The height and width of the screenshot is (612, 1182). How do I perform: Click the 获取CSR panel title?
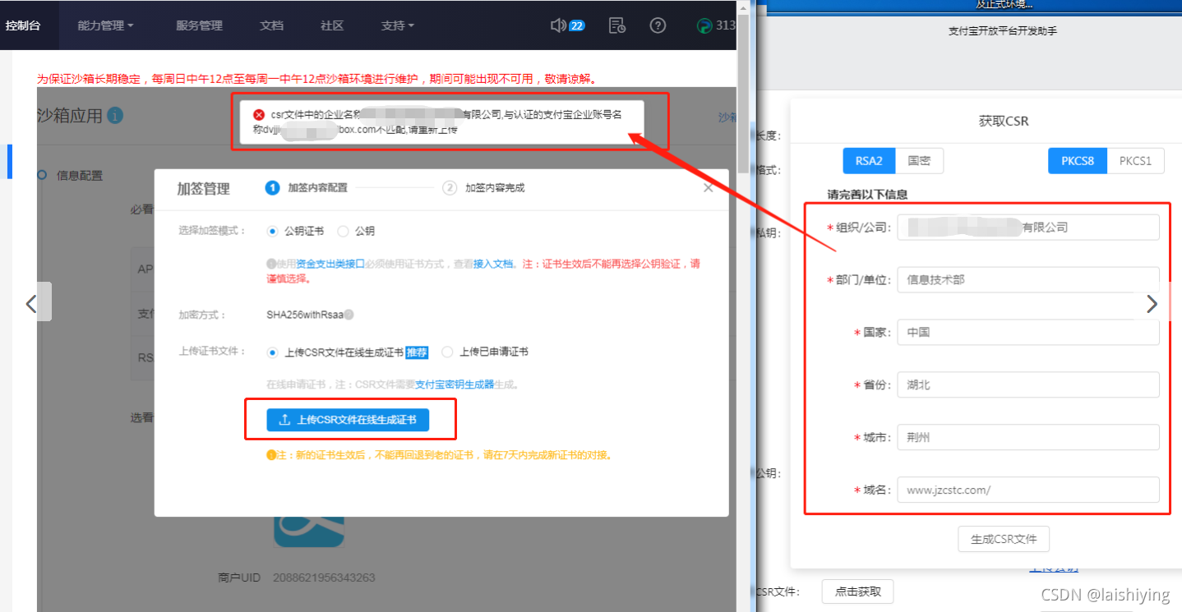[1004, 122]
